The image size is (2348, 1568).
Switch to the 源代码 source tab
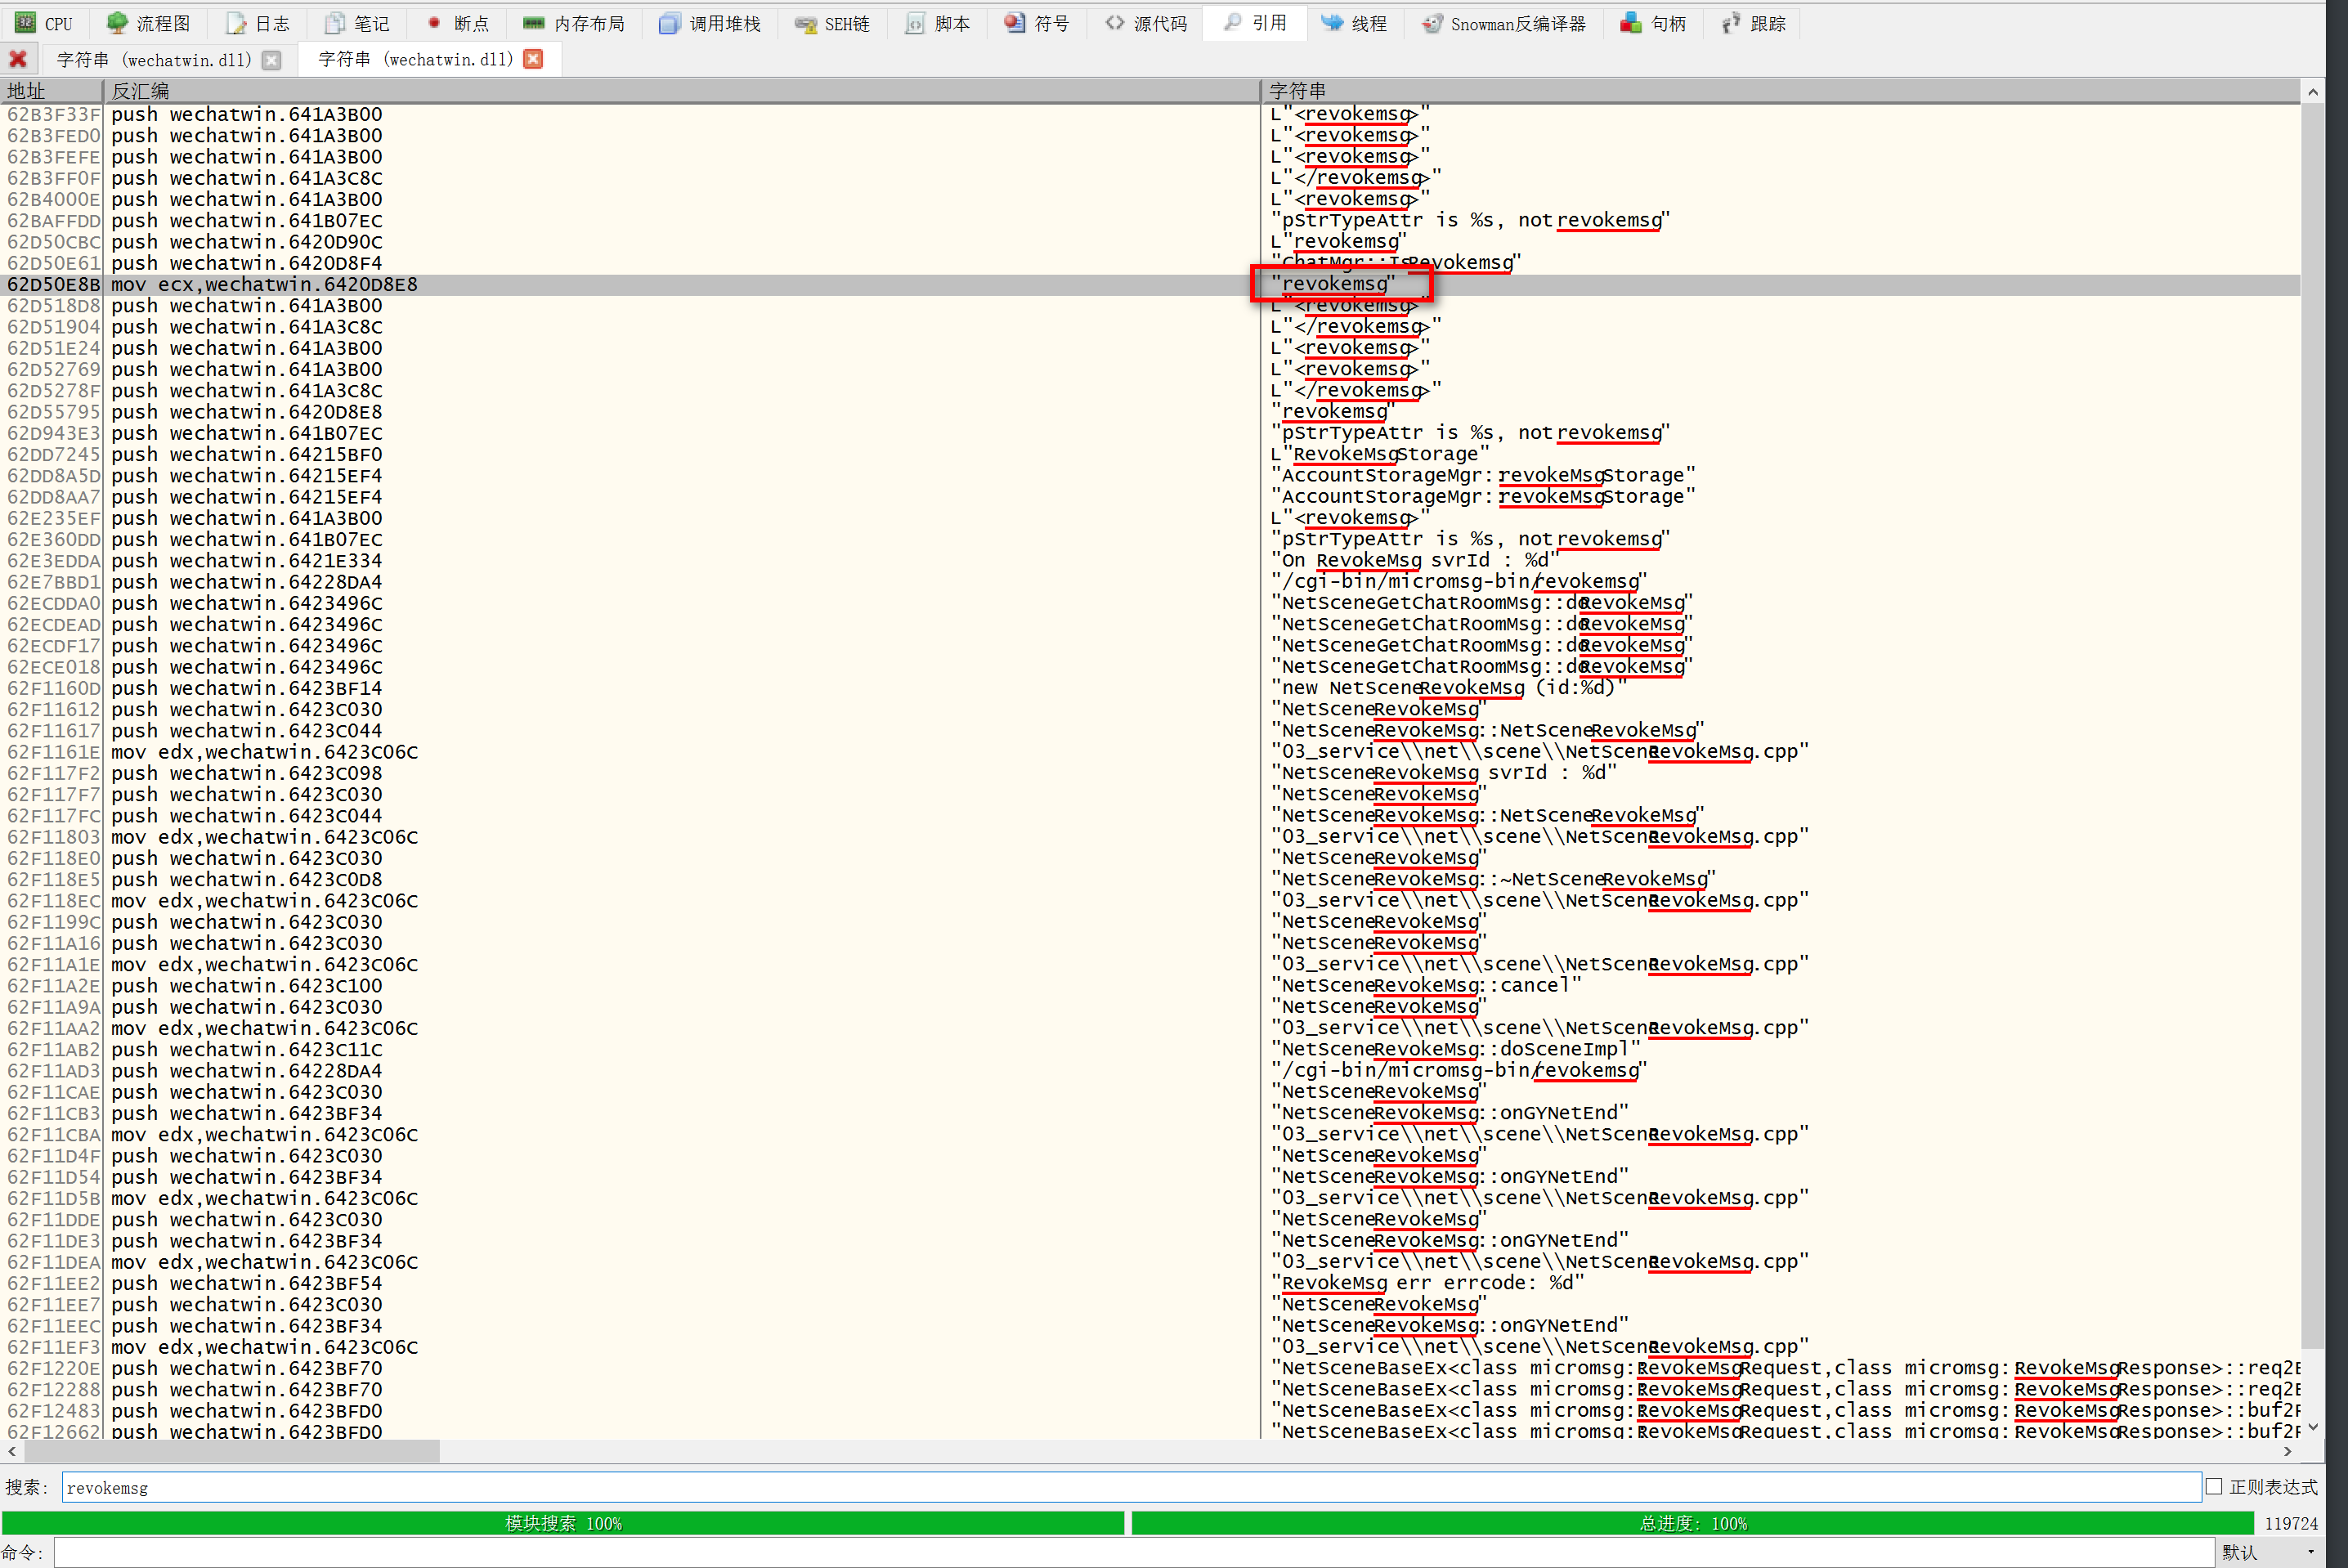coord(1146,23)
